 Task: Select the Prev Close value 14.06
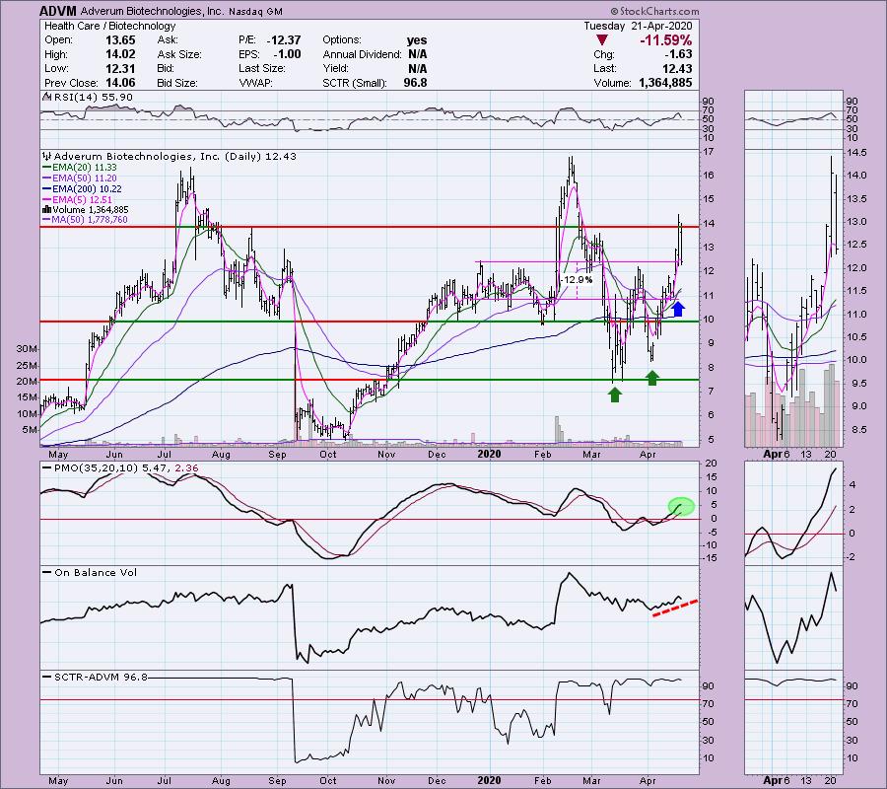pos(120,83)
